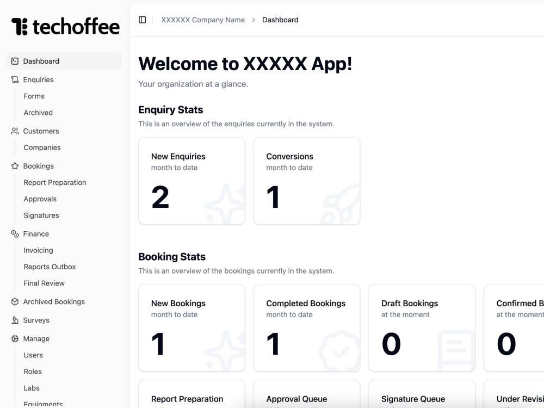Open the Signature Queue card
544x408 pixels.
pos(422,394)
